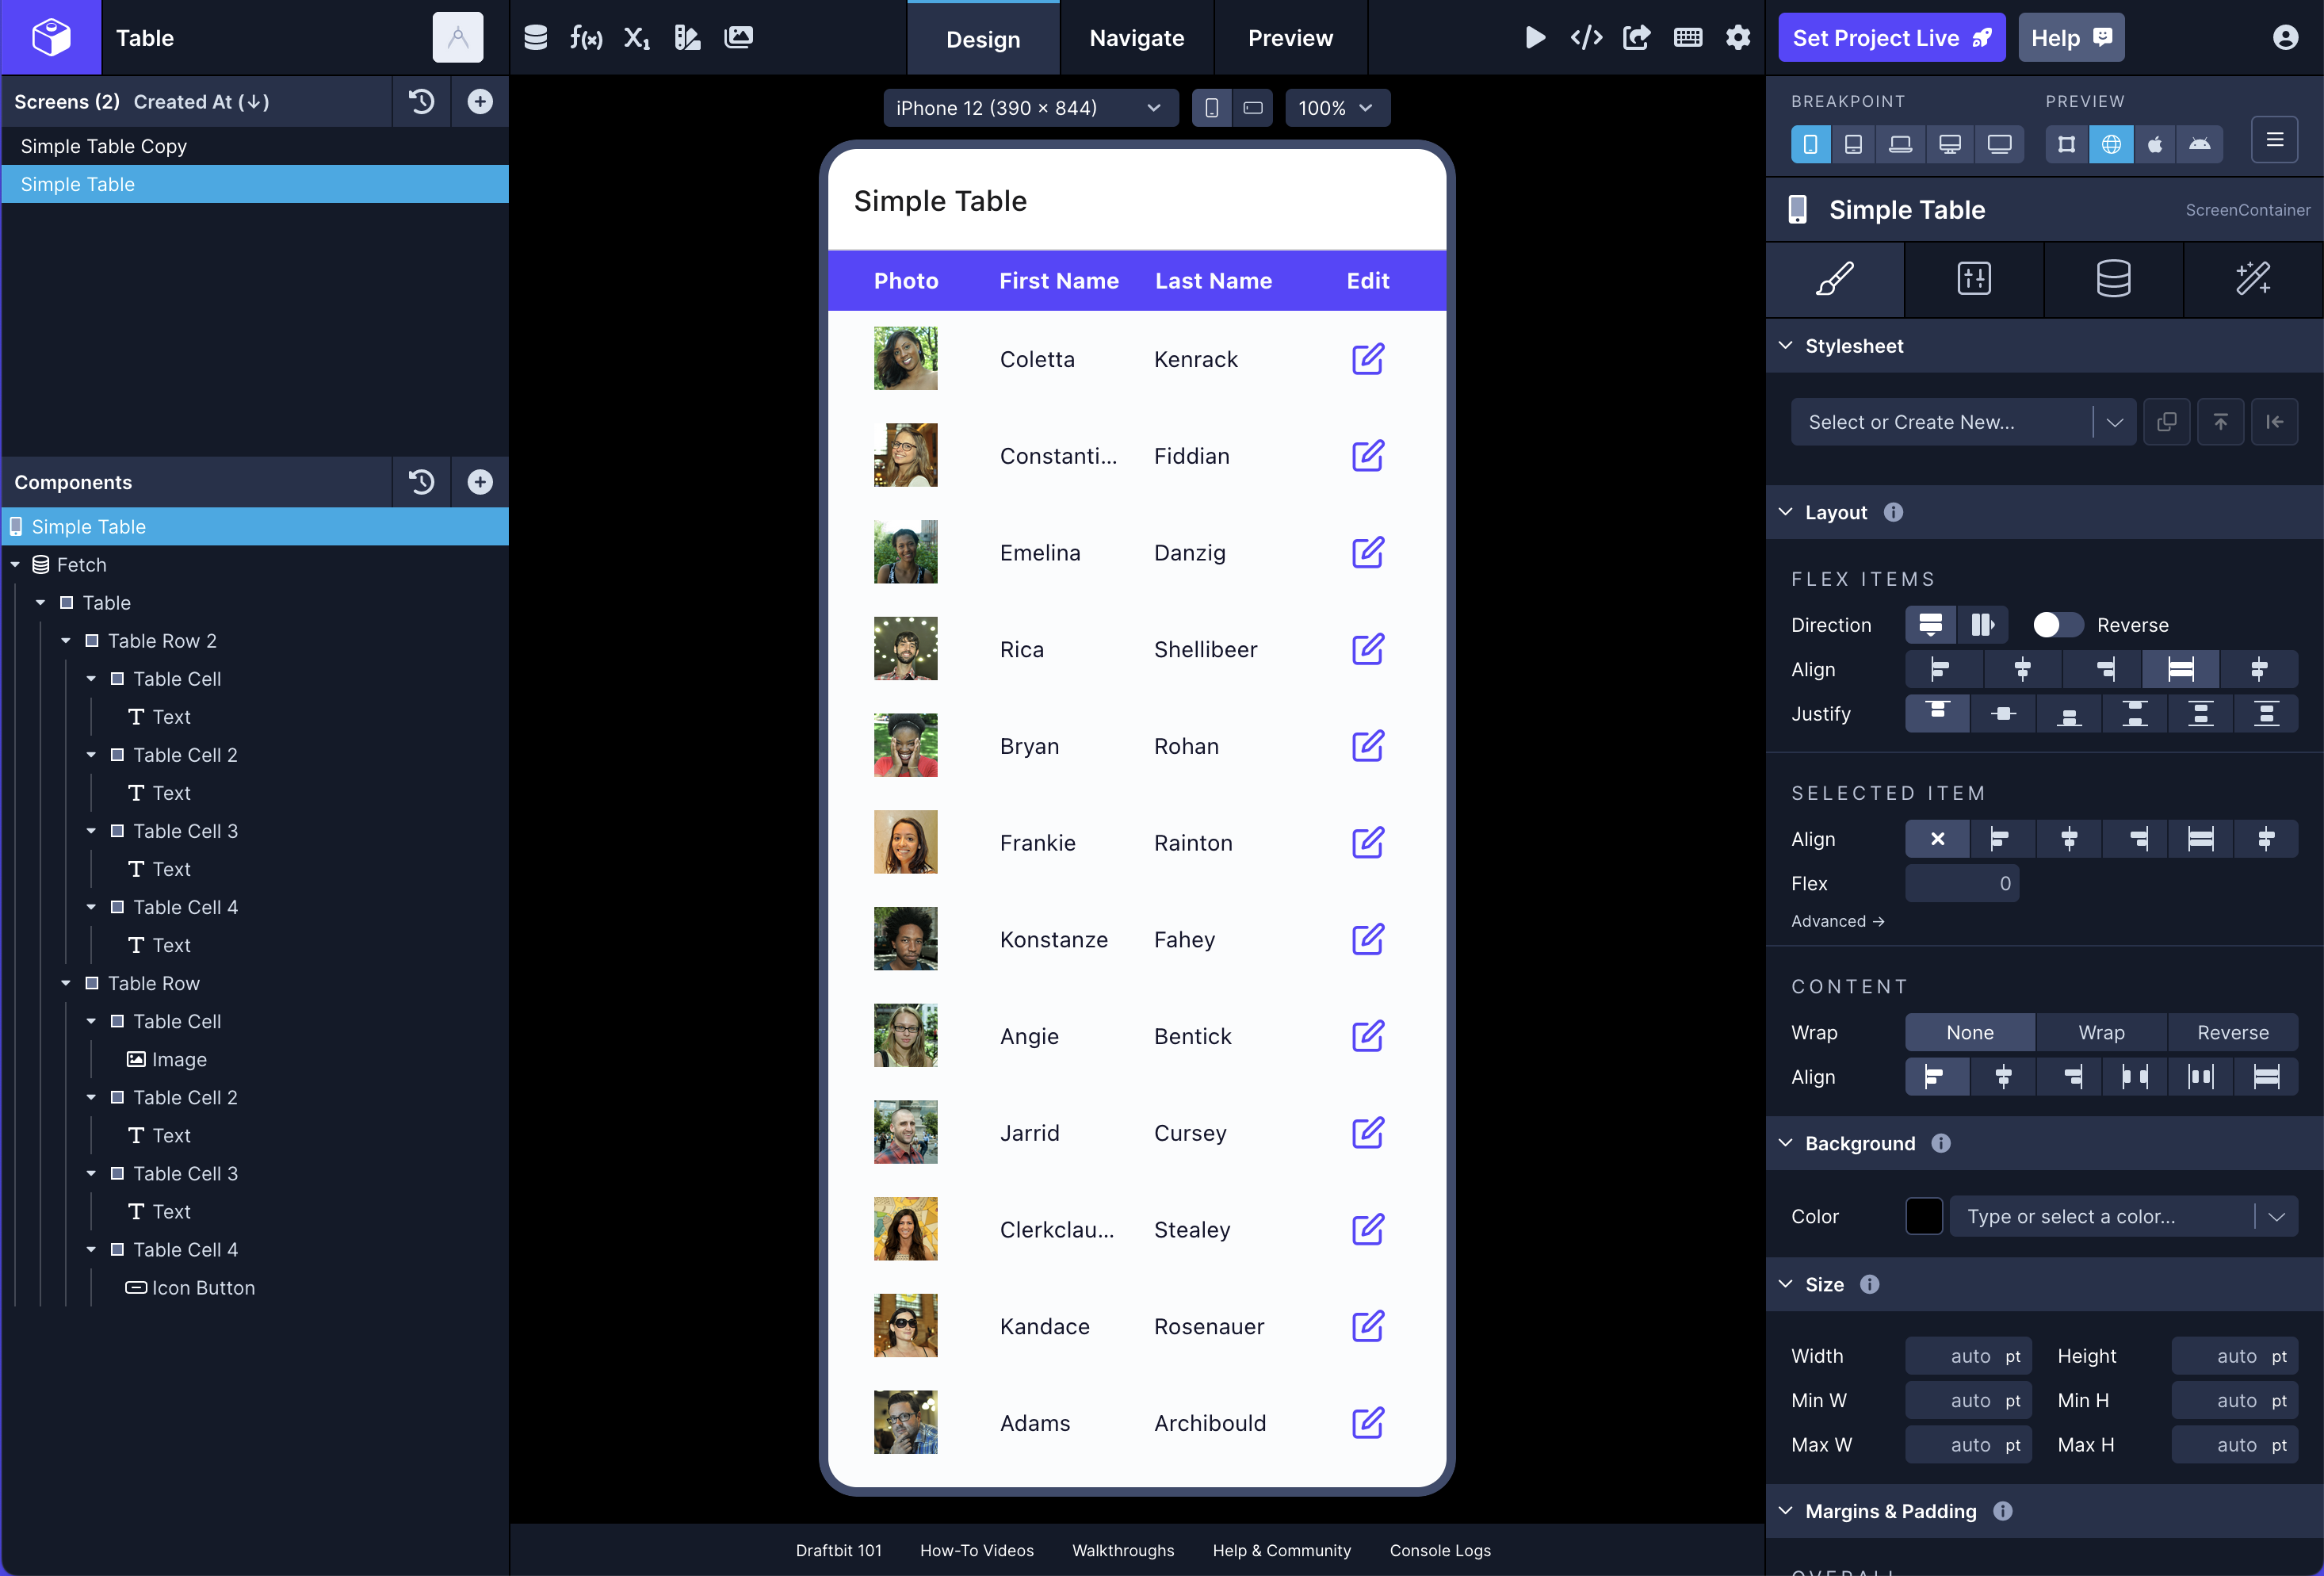
Task: Collapse the Table Row 2 tree node
Action: coord(66,641)
